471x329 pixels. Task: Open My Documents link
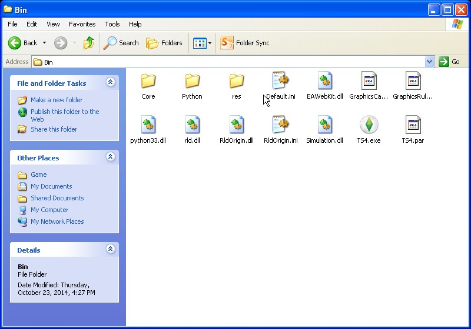[51, 186]
